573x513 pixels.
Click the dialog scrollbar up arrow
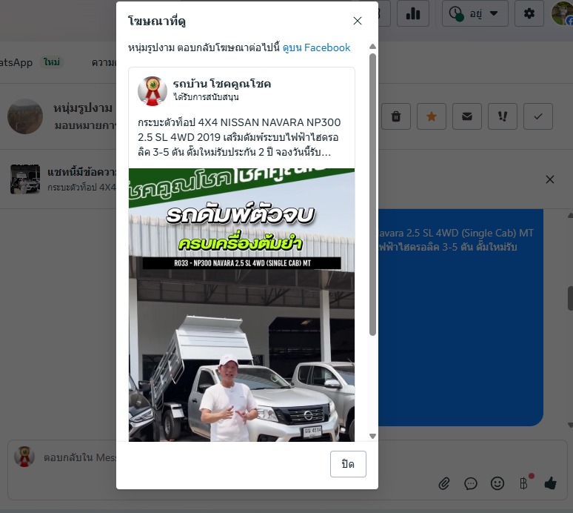pos(372,47)
